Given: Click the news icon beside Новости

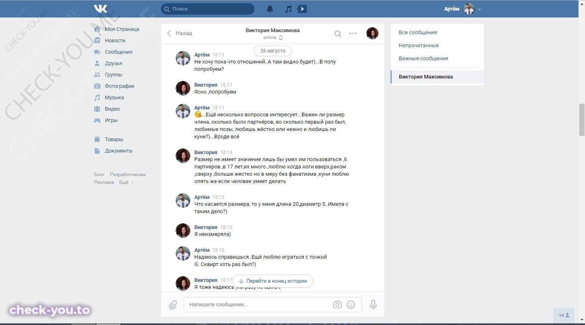Looking at the screenshot, I should tap(97, 41).
